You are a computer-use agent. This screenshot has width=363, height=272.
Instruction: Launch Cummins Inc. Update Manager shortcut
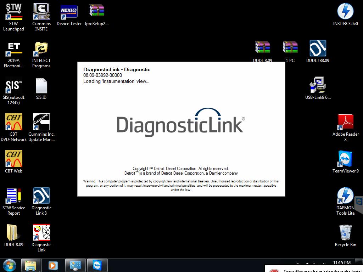point(41,127)
